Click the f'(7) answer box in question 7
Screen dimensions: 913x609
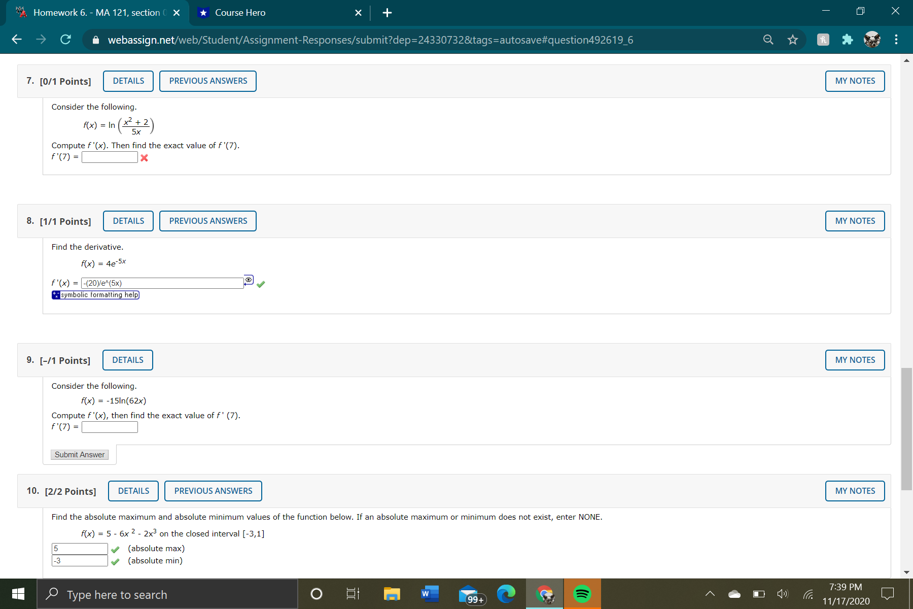tap(110, 157)
